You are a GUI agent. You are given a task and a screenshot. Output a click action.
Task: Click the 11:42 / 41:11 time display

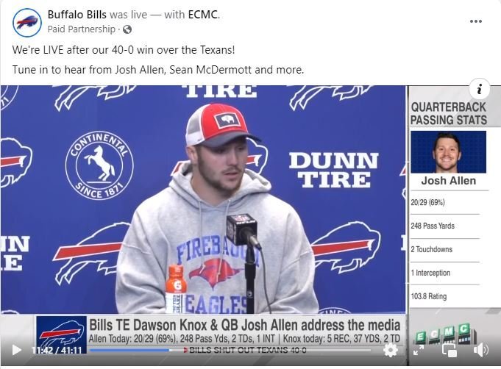coord(57,350)
